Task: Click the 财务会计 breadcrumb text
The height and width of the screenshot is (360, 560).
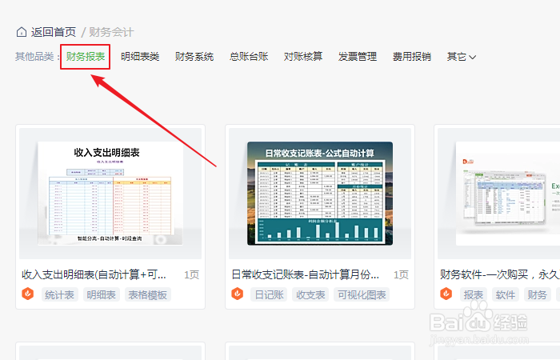Action: pyautogui.click(x=111, y=32)
